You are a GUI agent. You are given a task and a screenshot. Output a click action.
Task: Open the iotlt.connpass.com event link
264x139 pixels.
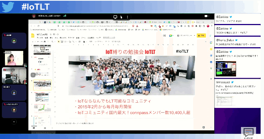235,93
